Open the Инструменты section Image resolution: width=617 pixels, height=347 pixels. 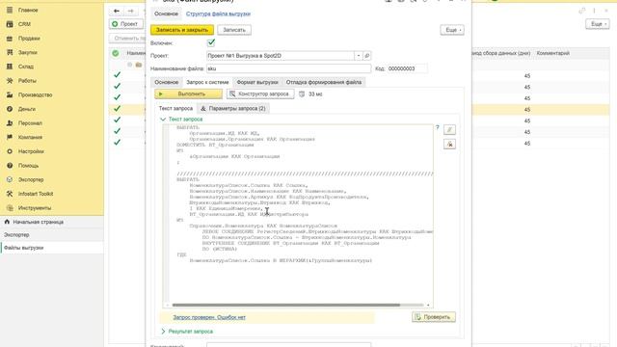pos(35,208)
